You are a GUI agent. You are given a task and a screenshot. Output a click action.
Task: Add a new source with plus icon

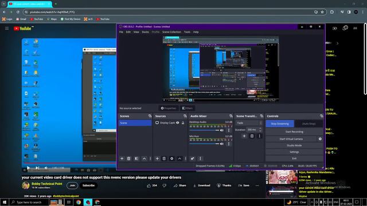[x=157, y=159]
